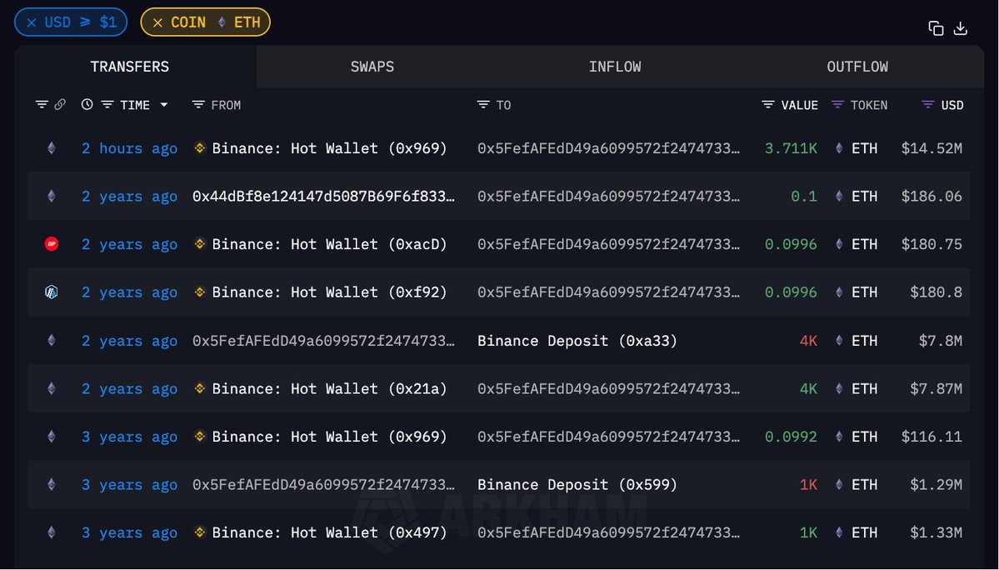Open the TO column filter
The width and height of the screenshot is (999, 570).
click(x=483, y=104)
